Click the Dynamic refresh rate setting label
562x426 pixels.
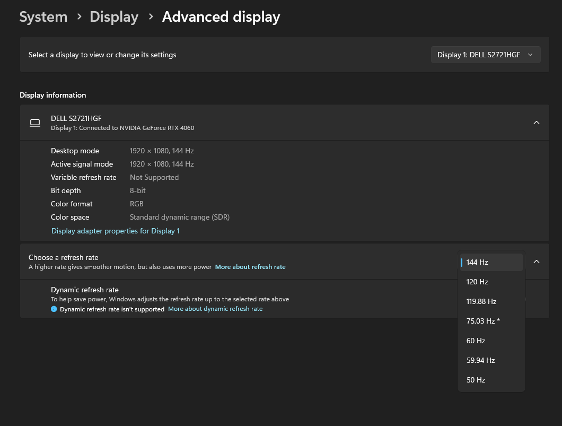point(85,290)
